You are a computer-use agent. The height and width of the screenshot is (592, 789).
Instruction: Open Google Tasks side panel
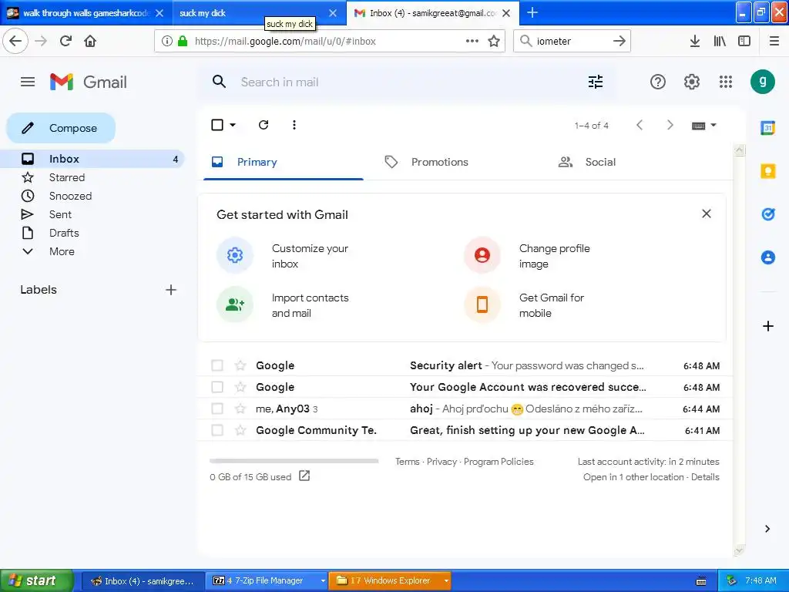[x=768, y=214]
